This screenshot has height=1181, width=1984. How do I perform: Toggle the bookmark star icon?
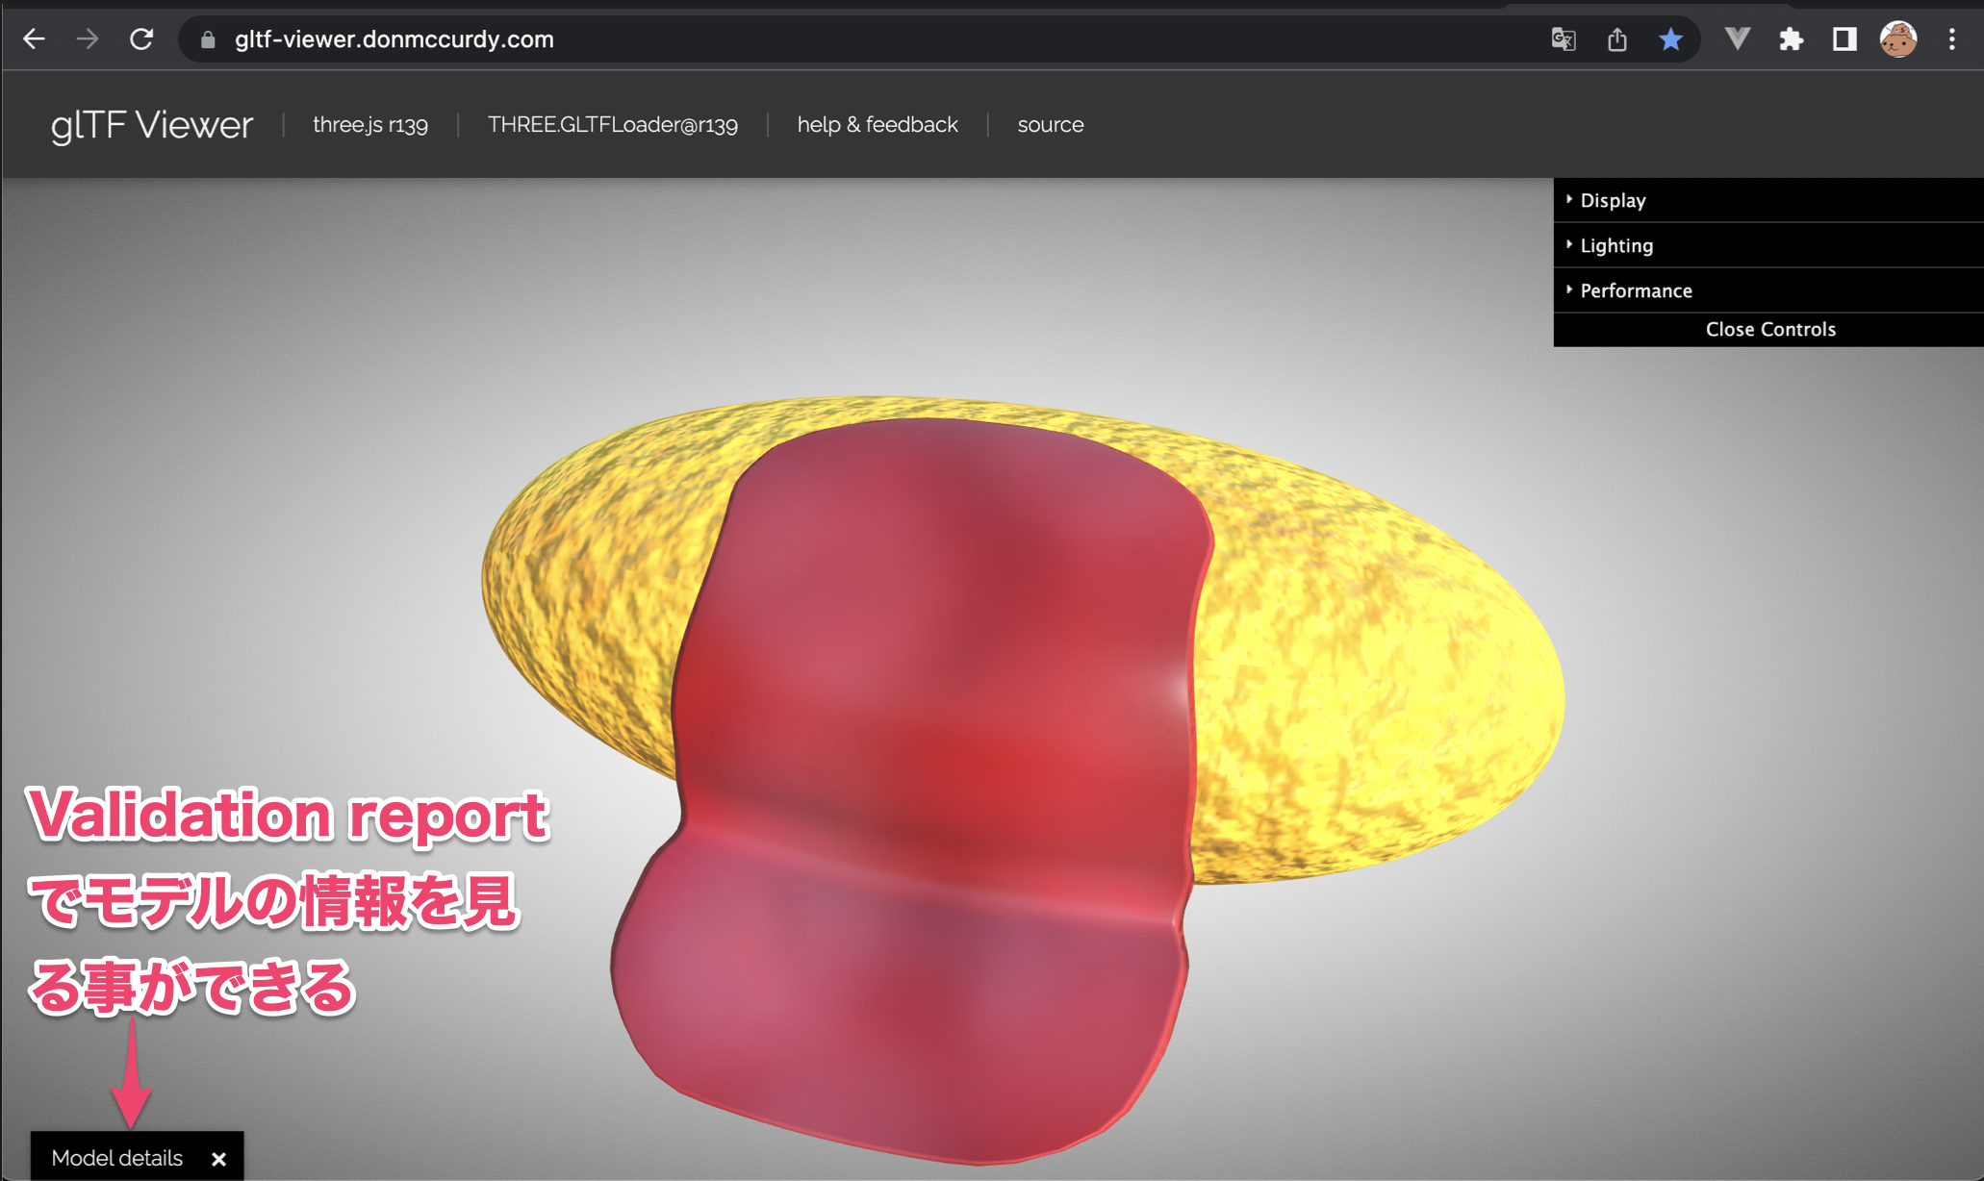tap(1671, 39)
